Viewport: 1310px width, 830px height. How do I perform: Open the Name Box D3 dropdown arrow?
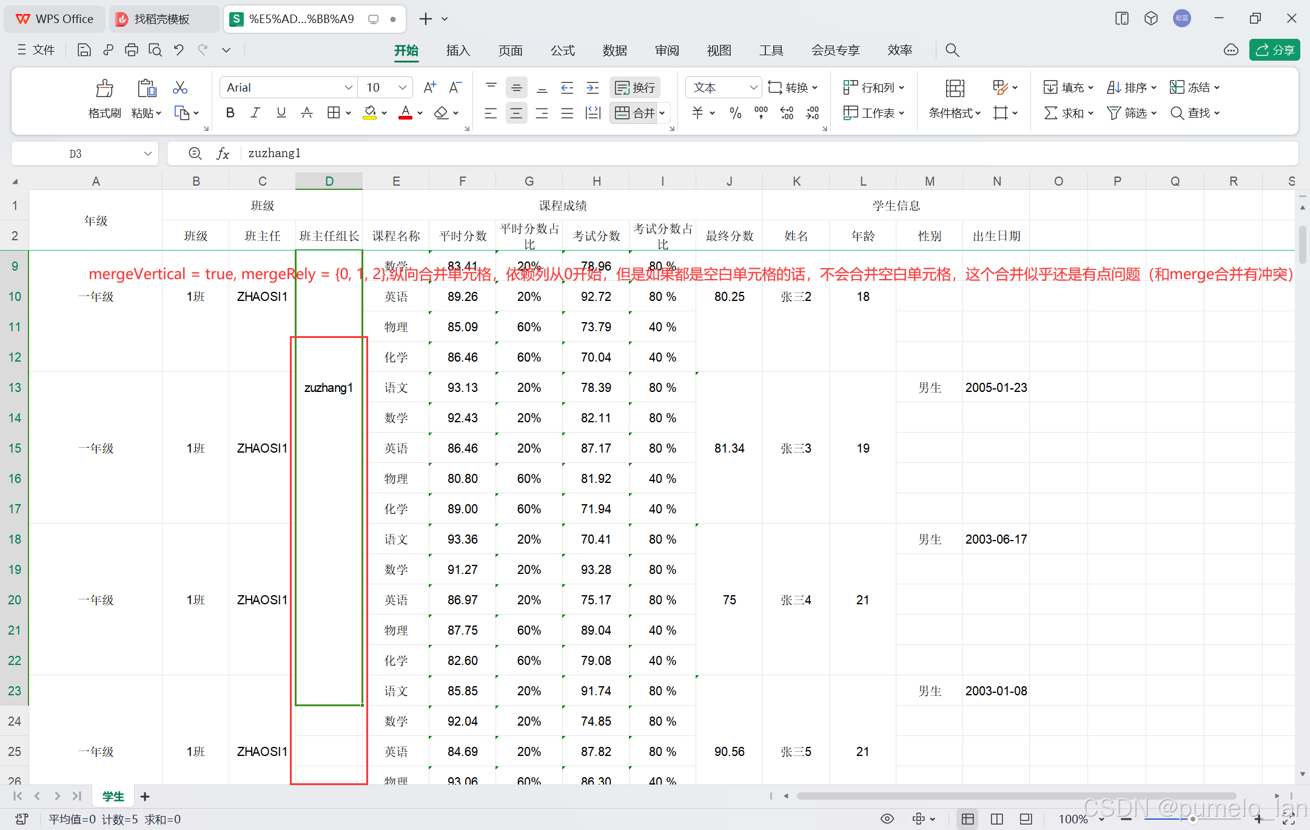[x=147, y=154]
